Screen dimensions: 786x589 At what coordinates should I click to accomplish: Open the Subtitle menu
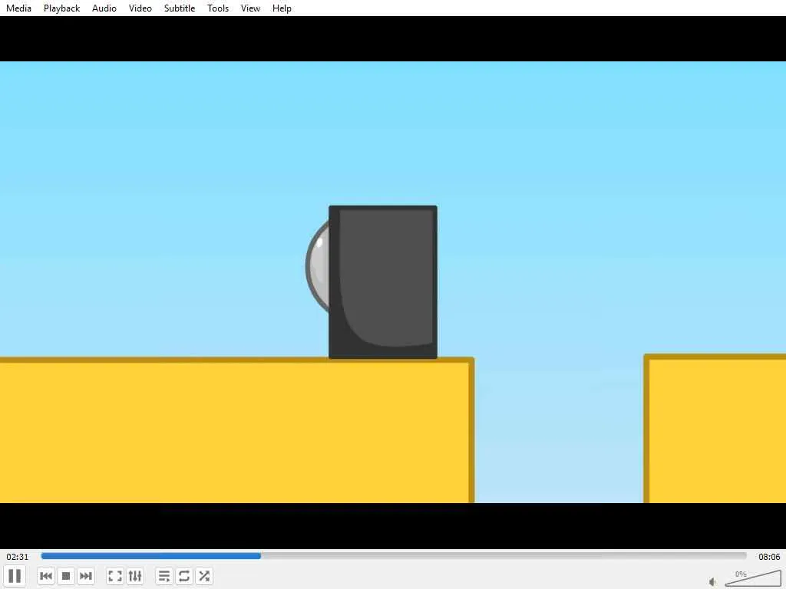tap(180, 8)
